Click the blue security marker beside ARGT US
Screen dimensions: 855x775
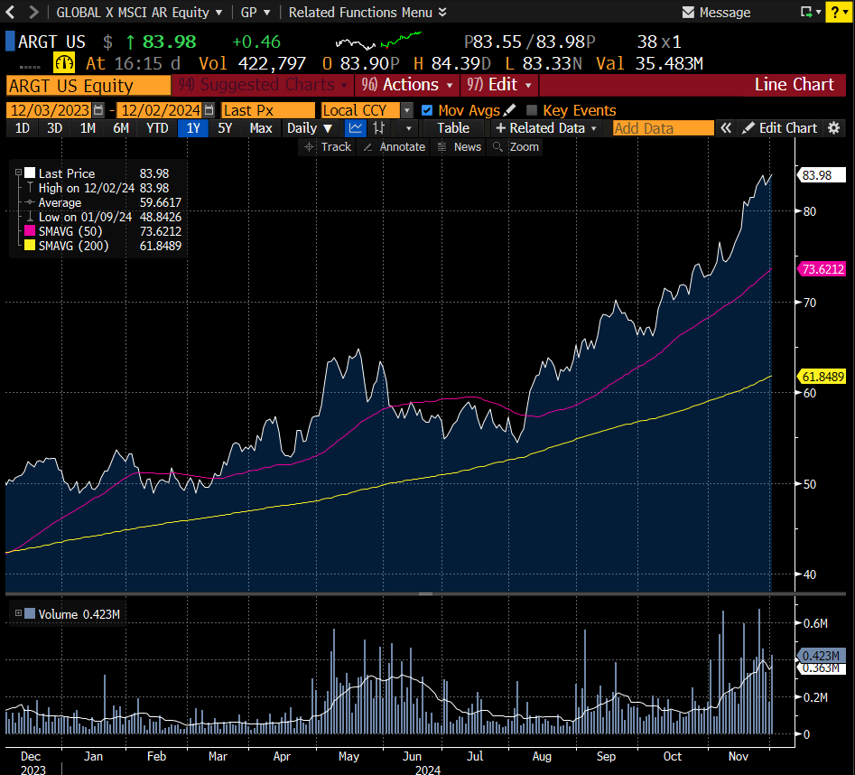[10, 42]
